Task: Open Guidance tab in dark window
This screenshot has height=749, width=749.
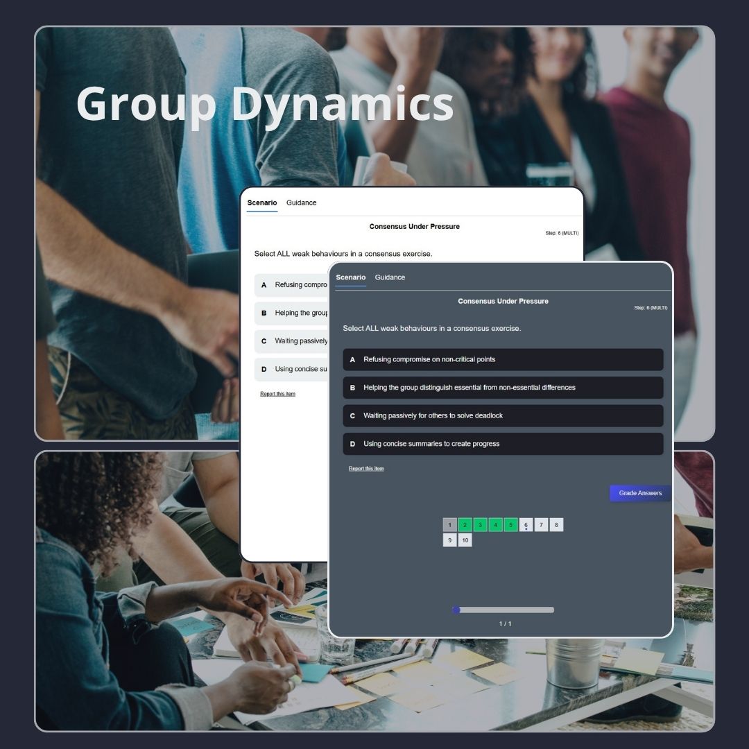Action: pyautogui.click(x=390, y=277)
